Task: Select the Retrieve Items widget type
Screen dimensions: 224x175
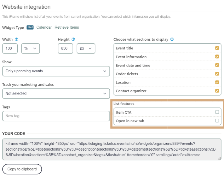Action: (x=67, y=27)
